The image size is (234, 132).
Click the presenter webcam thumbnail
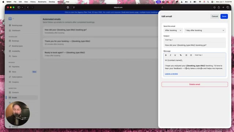point(18,114)
